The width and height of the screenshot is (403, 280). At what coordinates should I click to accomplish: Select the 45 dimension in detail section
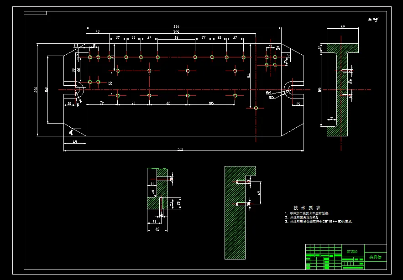(x=157, y=229)
